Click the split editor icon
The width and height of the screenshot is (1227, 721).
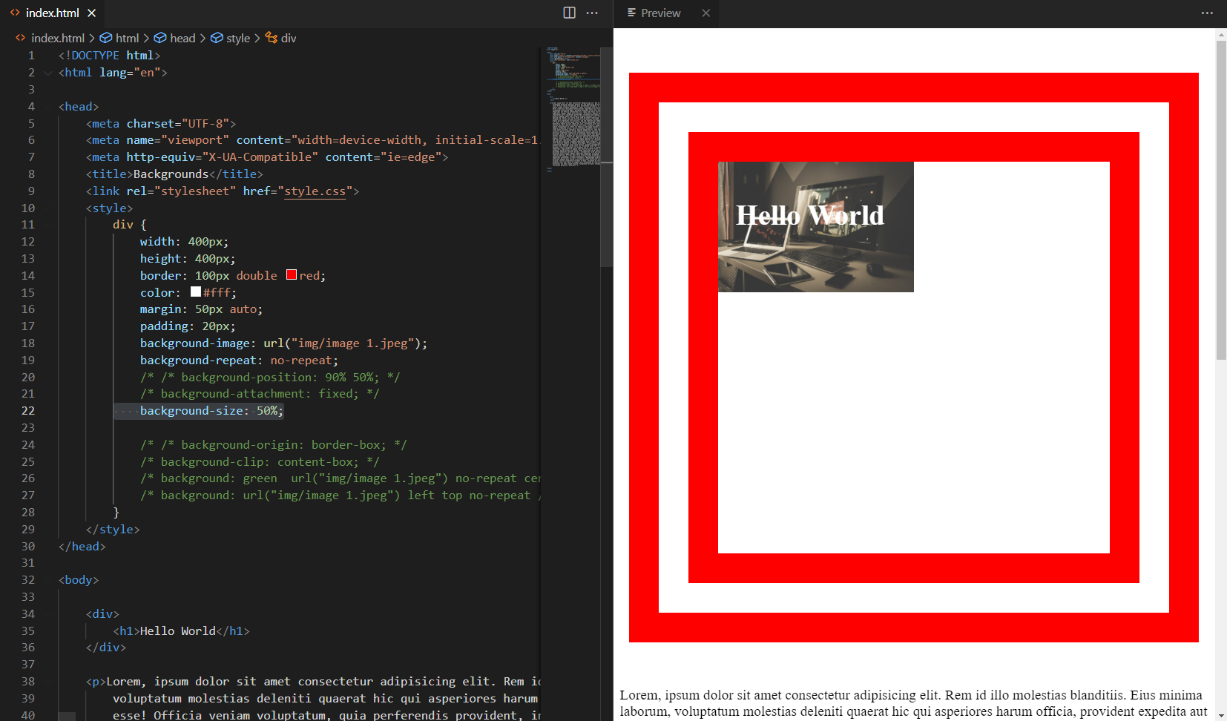[568, 13]
